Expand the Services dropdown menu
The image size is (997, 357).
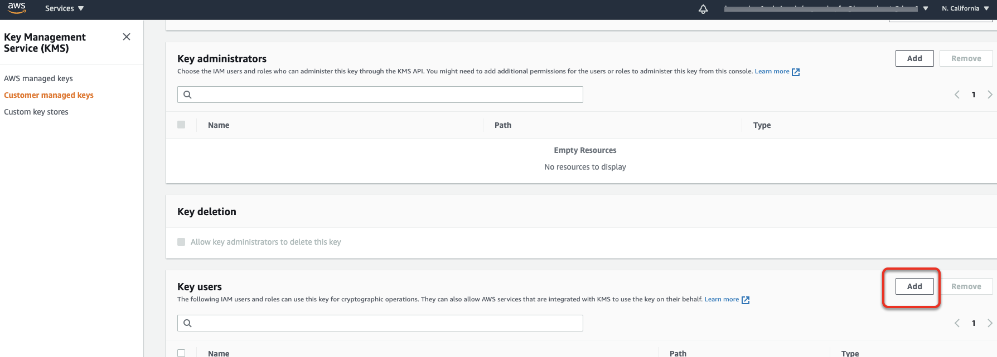pos(64,8)
